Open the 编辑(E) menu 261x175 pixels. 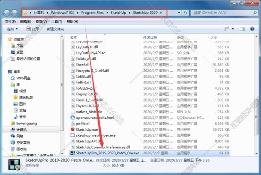click(25, 21)
